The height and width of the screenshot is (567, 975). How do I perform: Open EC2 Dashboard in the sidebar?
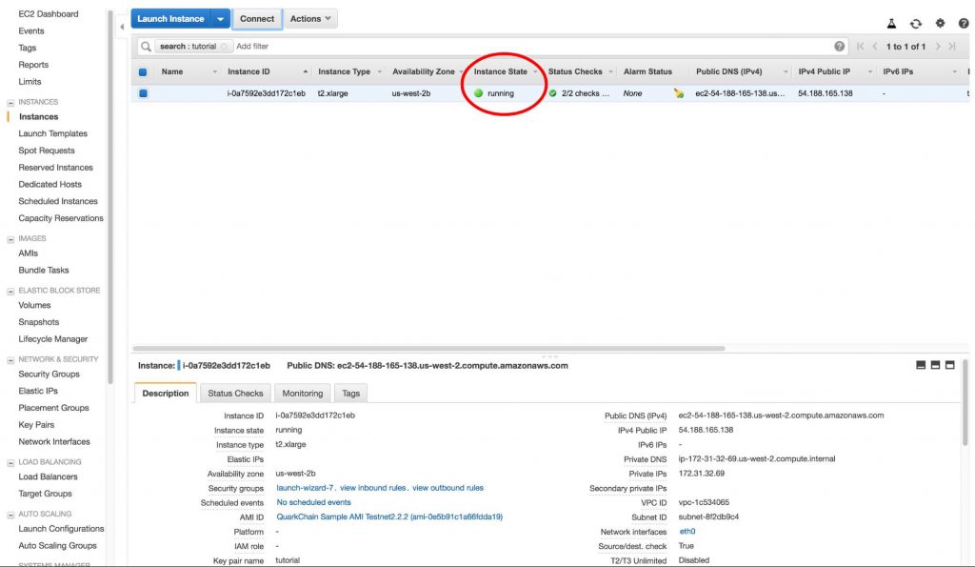49,13
